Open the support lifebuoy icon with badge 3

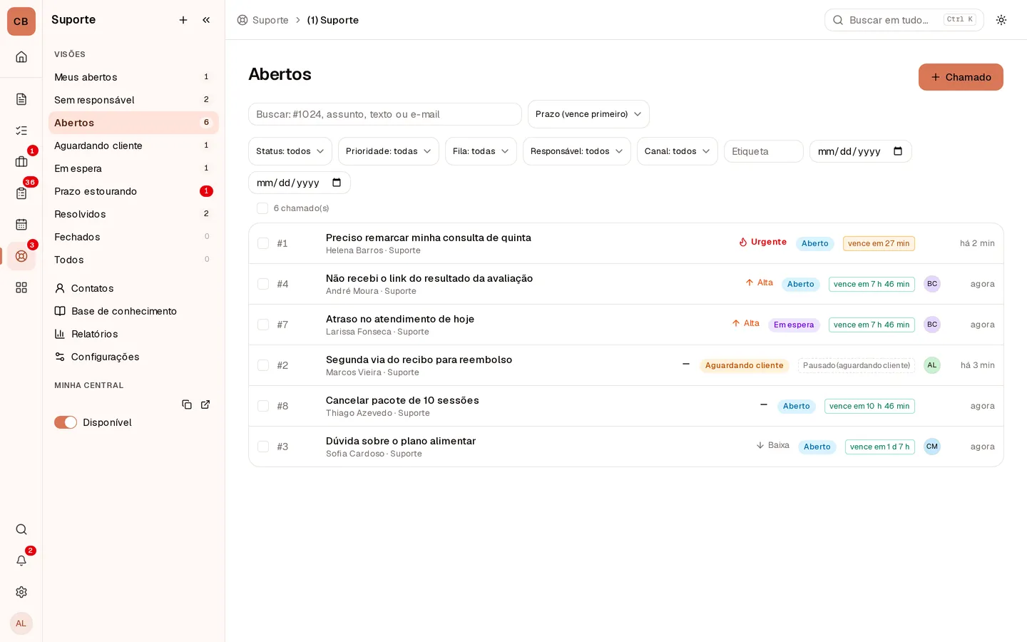(21, 256)
